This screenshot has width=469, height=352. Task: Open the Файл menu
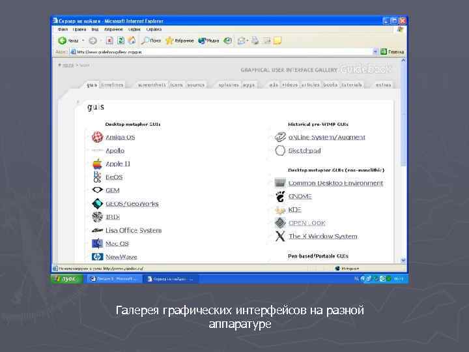coord(63,29)
